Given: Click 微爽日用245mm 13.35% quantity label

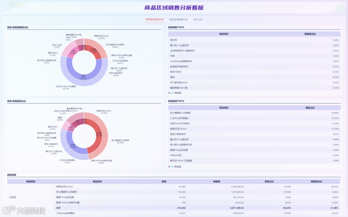Looking at the screenshot, I should (104, 112).
